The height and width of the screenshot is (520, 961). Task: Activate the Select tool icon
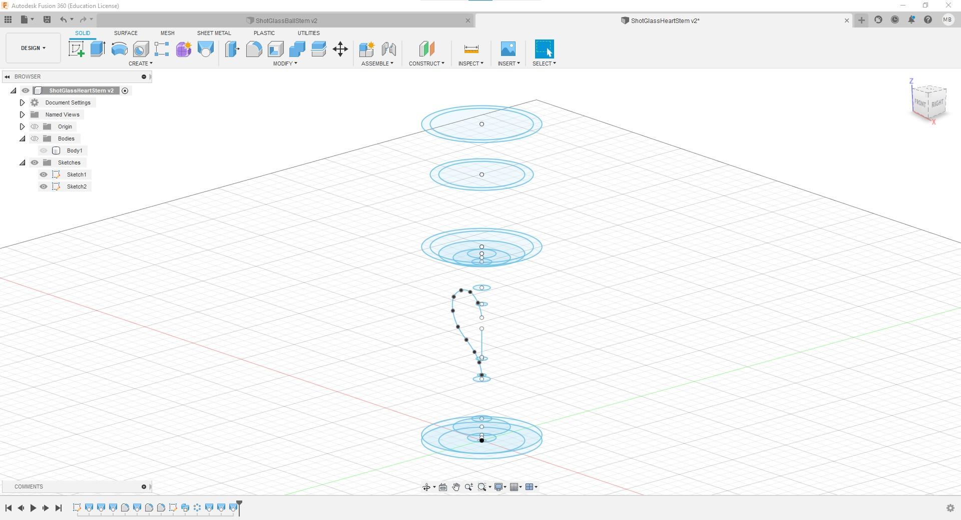coord(545,49)
